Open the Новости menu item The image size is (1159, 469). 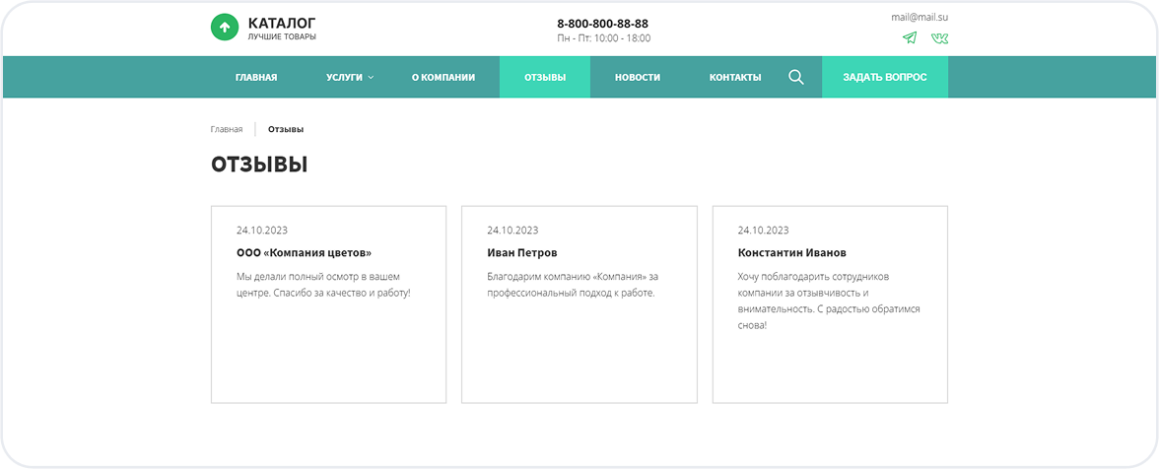[638, 77]
